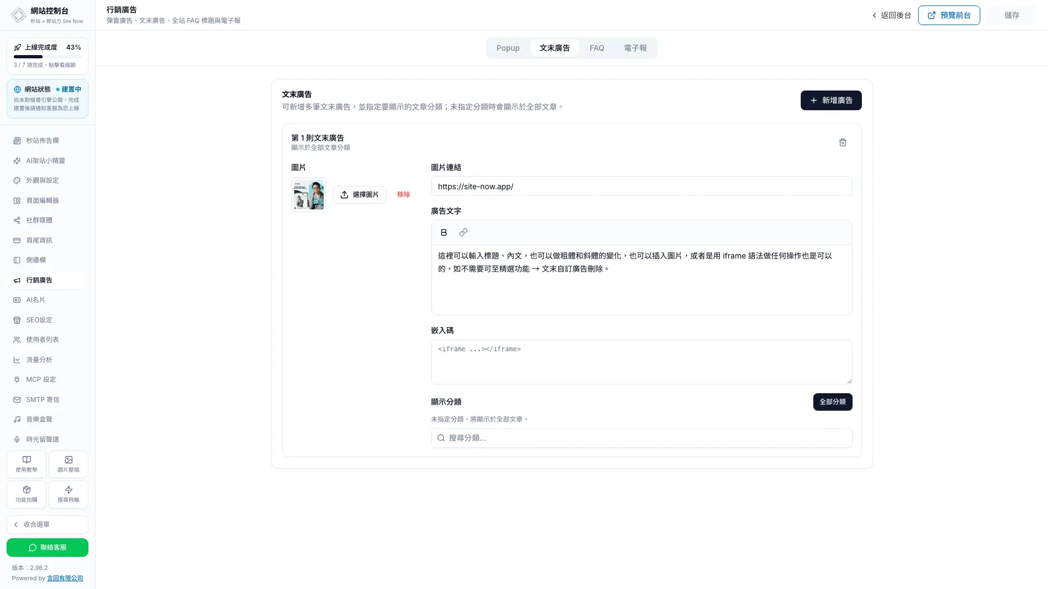1048x589 pixels.
Task: Insert link via editor chain icon
Action: (x=463, y=232)
